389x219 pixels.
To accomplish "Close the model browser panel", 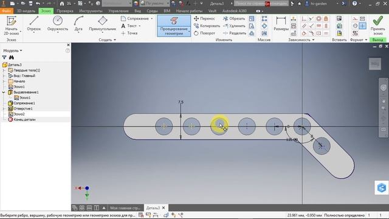I will (68, 45).
